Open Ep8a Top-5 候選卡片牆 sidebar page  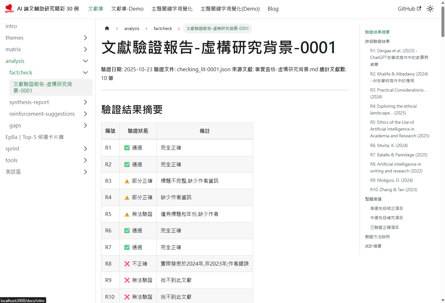pos(35,137)
